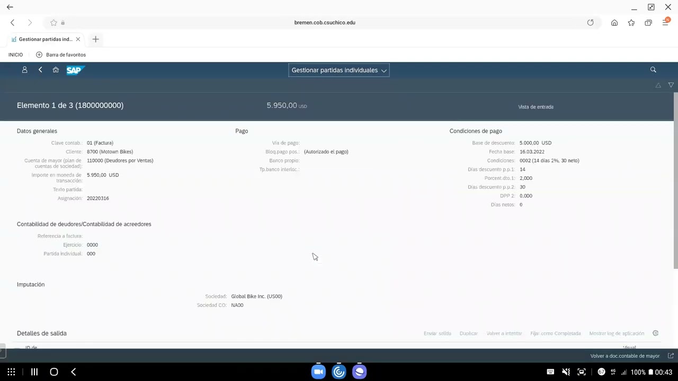Viewport: 678px width, 381px height.
Task: Click the top-left back arrow
Action: click(10, 7)
